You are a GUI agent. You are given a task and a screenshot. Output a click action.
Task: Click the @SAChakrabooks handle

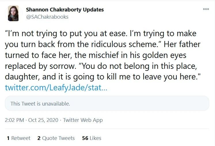pos(47,17)
